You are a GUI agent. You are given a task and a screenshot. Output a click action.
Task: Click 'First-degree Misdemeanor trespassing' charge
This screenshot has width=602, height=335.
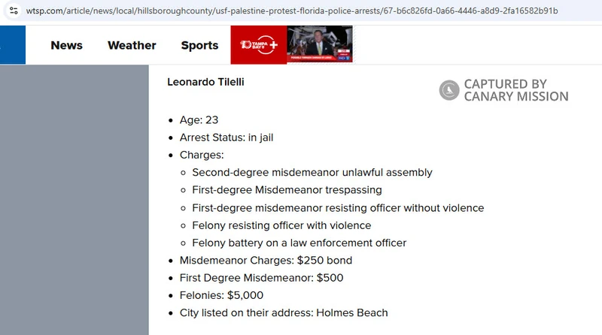287,190
